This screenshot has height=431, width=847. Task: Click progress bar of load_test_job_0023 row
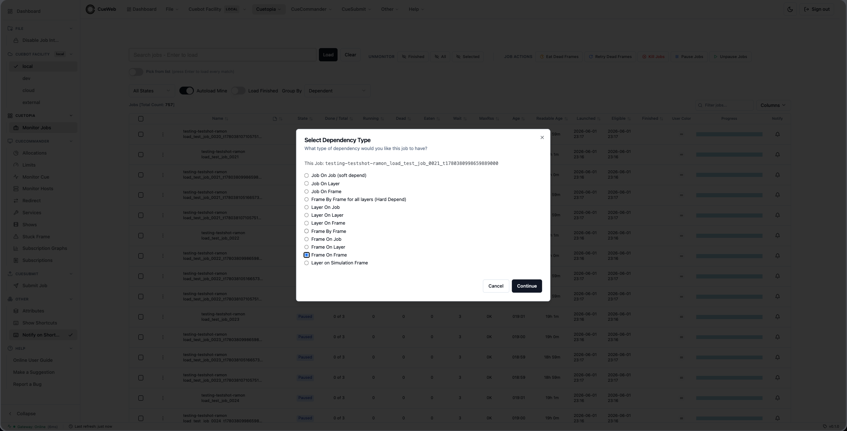click(x=729, y=317)
